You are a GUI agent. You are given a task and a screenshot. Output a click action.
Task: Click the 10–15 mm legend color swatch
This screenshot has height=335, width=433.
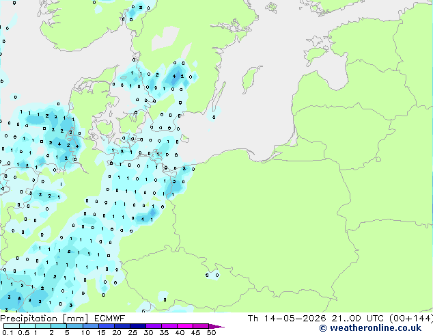90,326
